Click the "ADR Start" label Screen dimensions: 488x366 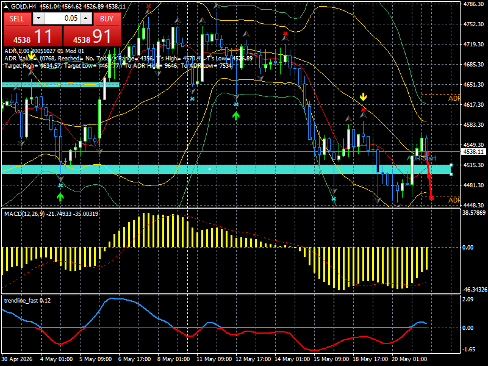click(422, 158)
